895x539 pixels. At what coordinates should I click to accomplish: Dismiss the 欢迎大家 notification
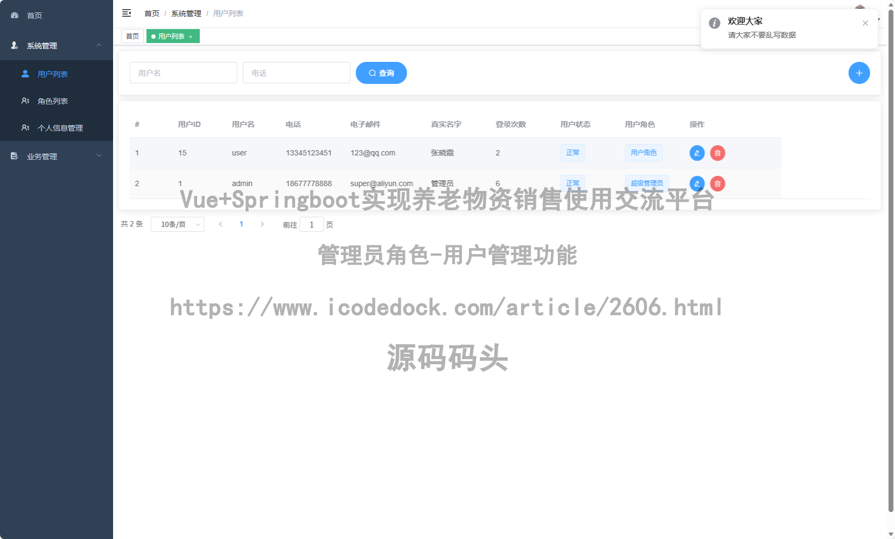[x=865, y=23]
